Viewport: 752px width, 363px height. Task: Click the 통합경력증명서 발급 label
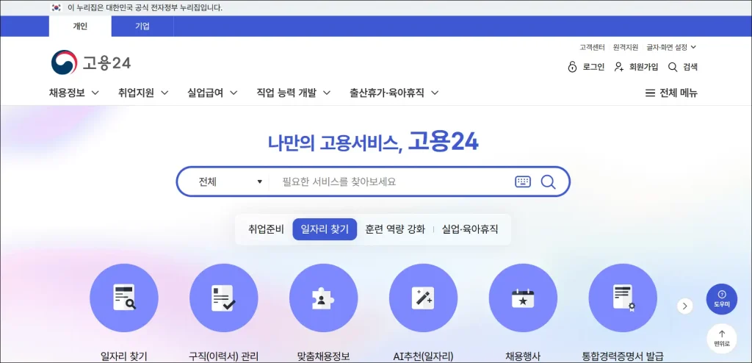[623, 357]
